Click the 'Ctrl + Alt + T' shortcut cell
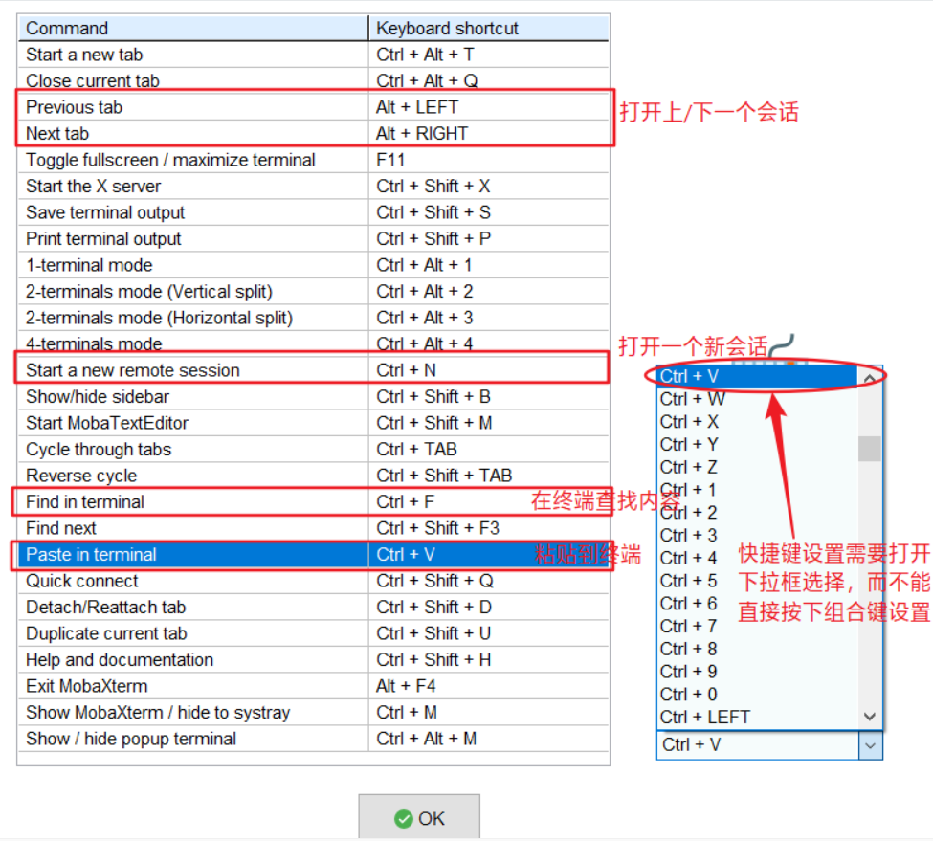Image resolution: width=933 pixels, height=841 pixels. 489,55
